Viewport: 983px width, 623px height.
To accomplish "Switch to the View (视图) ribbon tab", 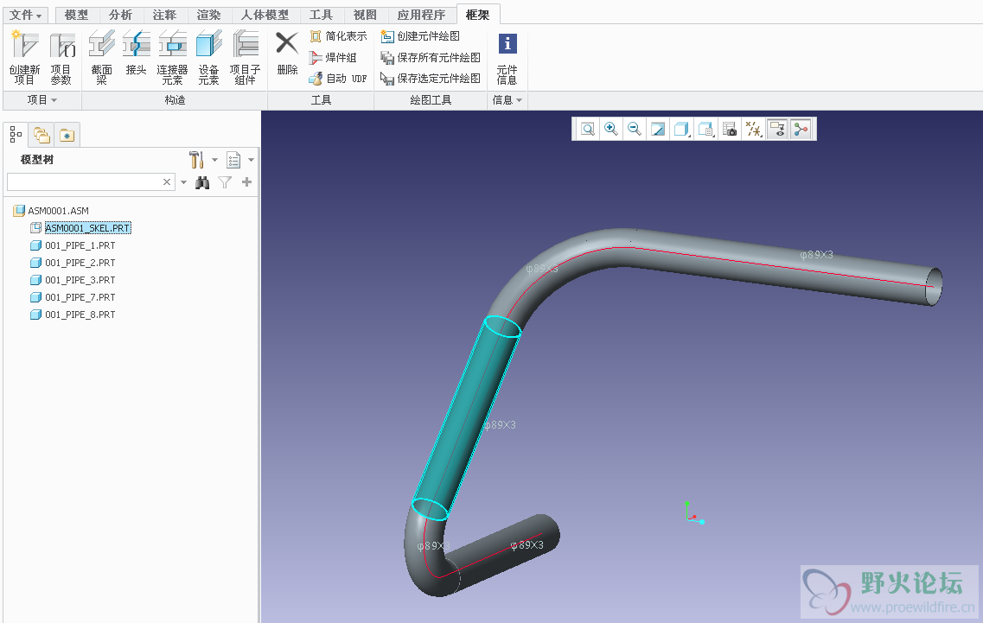I will [x=365, y=15].
